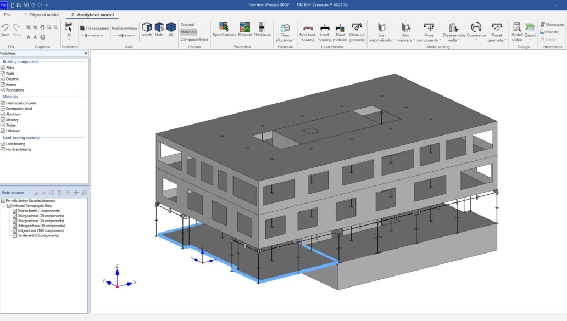Select the Isolate view tool
This screenshot has width=567, height=321.
[147, 29]
